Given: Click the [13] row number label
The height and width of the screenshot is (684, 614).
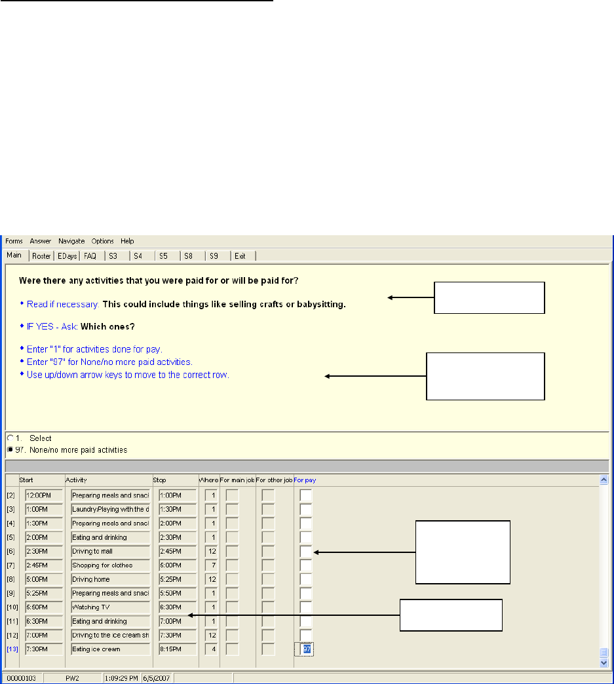Looking at the screenshot, I should [x=12, y=649].
